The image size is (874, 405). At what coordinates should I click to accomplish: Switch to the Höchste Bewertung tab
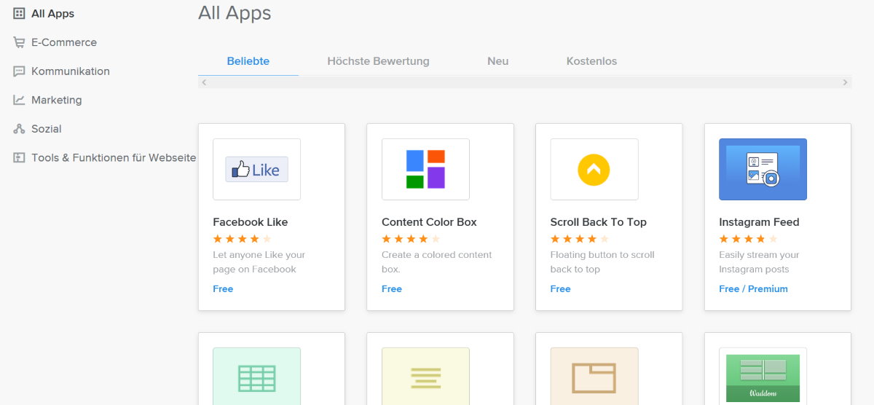[378, 61]
